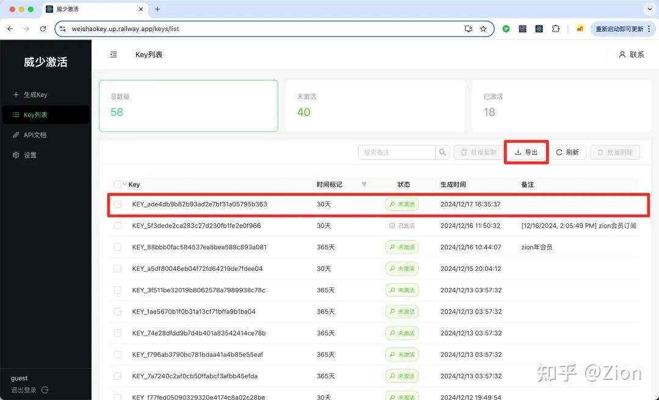Click the key text KEY_ade4db9b82b93ad2e7bf31a05795b363
Screen dimensions: 659x400
click(200, 204)
